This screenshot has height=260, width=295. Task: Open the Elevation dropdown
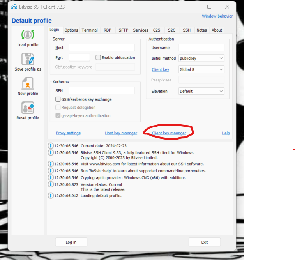201,91
